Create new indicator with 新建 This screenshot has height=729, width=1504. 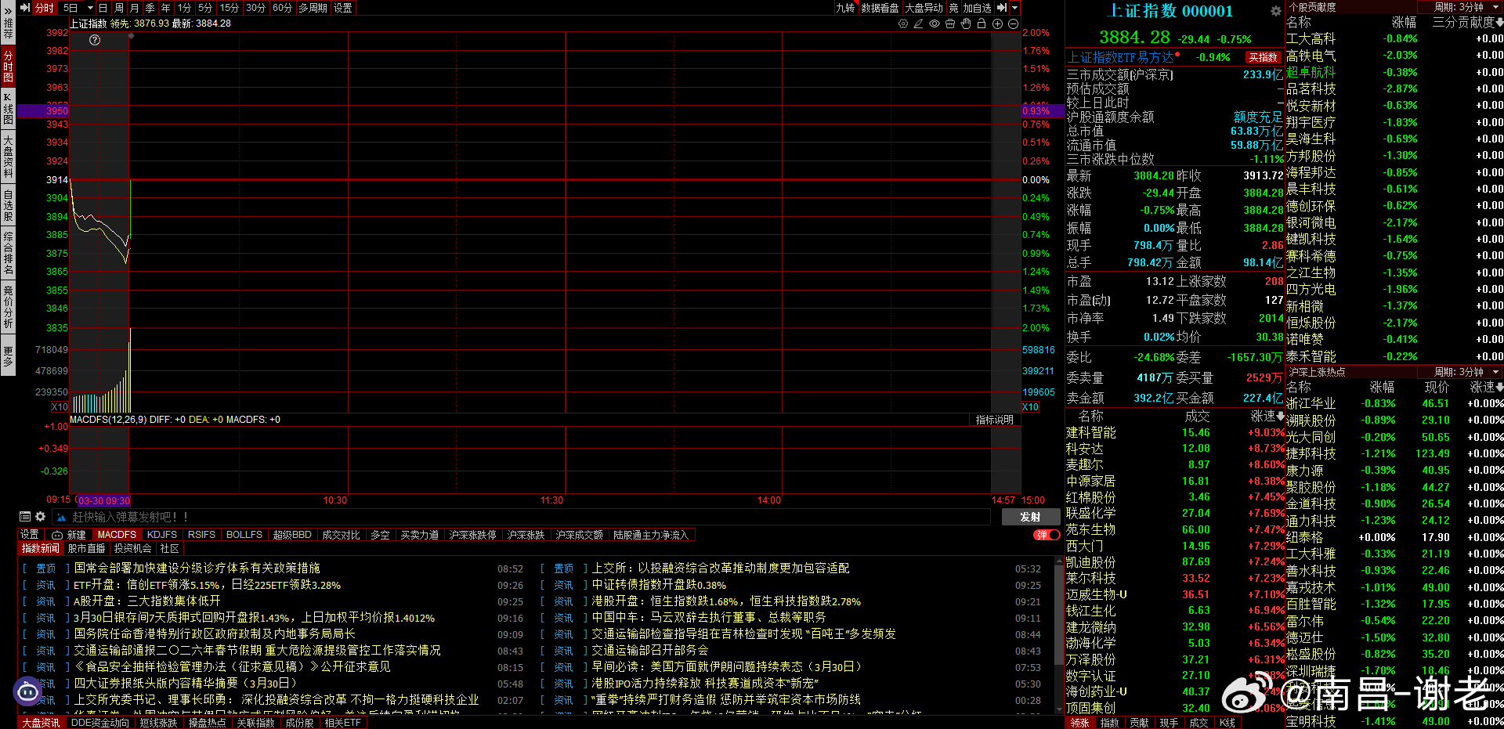(69, 535)
